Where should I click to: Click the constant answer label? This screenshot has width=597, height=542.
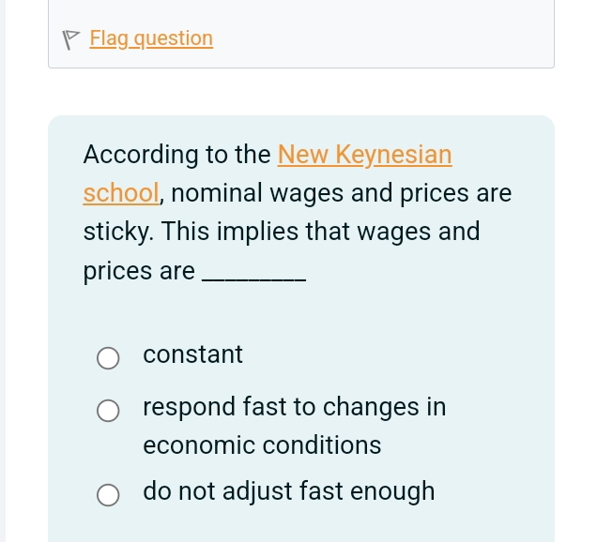tap(192, 354)
